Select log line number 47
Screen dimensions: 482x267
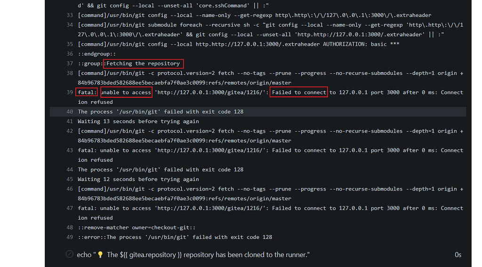[70, 208]
